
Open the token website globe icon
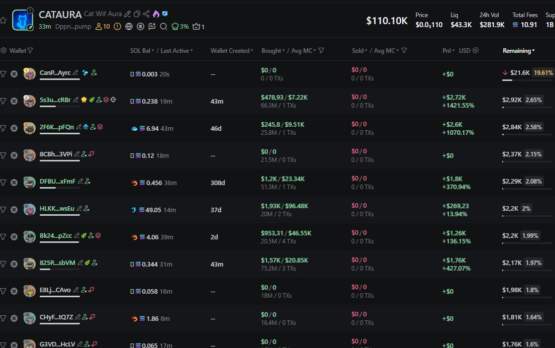coord(129,27)
